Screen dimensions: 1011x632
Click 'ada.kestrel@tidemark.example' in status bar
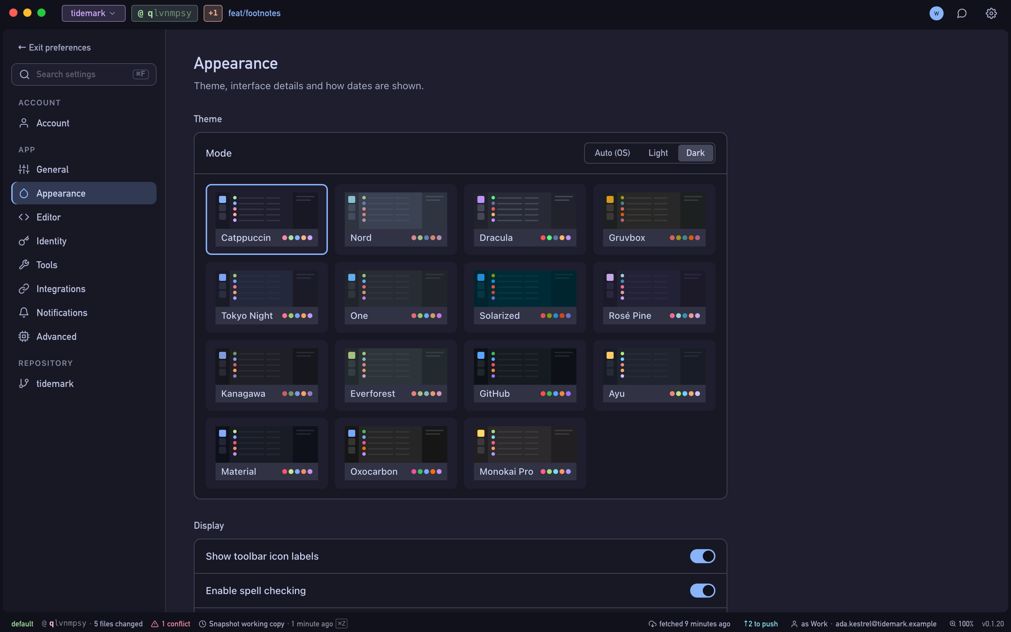(886, 624)
